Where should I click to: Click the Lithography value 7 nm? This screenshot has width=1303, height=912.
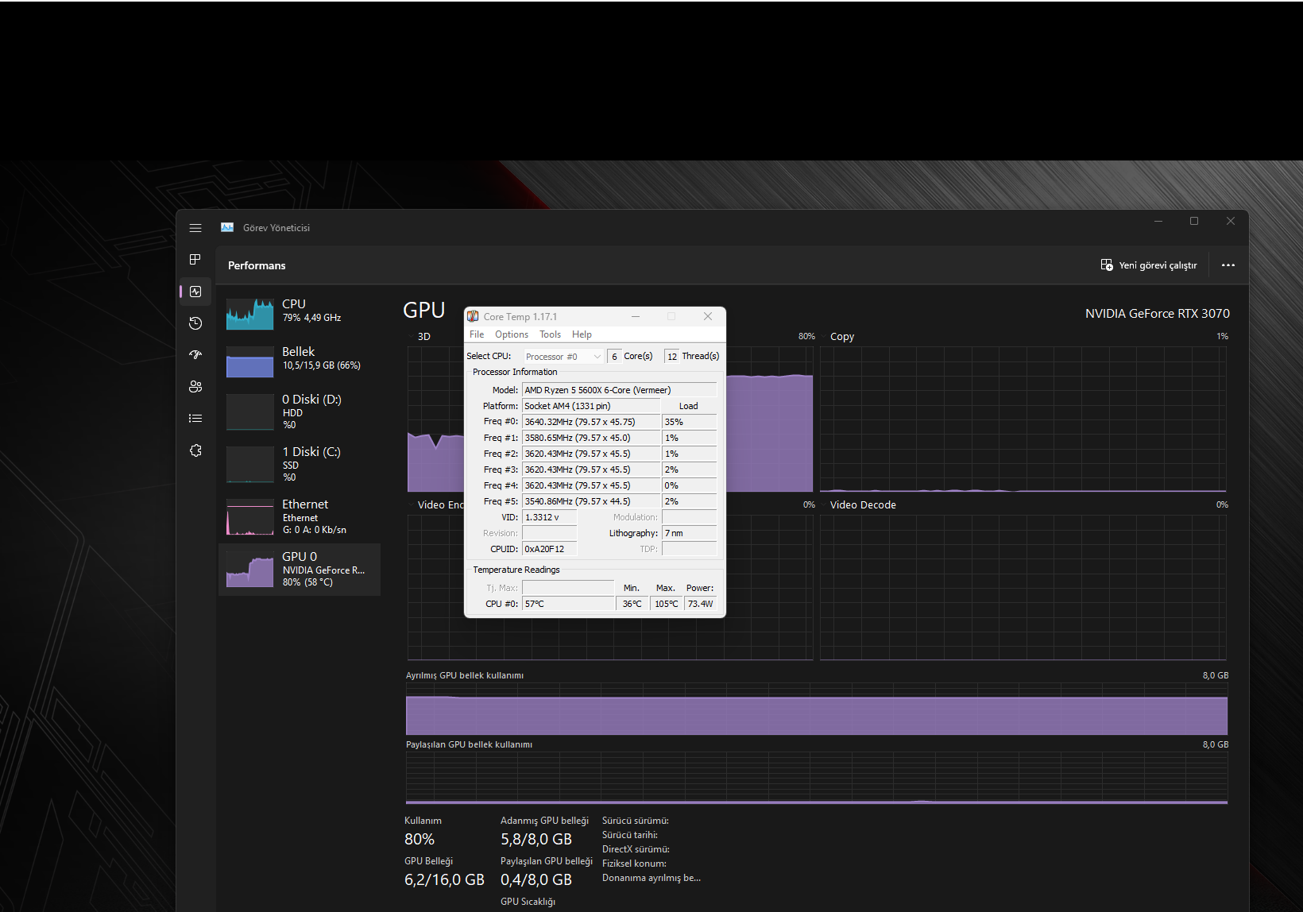689,533
